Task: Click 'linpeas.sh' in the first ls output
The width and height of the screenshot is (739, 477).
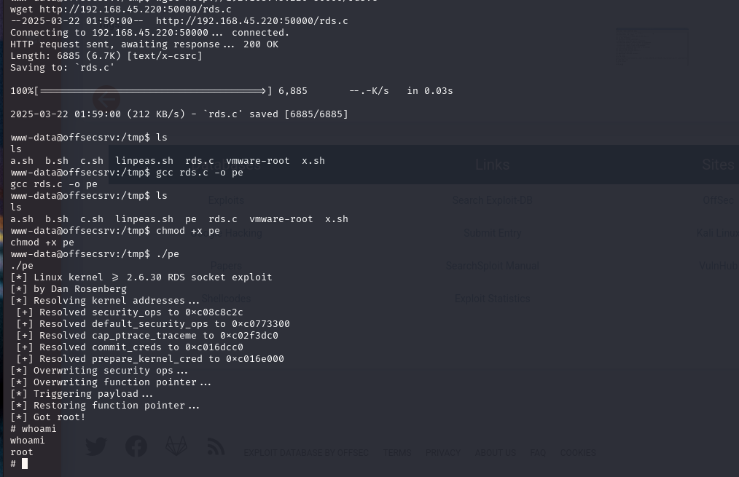Action: tap(144, 160)
